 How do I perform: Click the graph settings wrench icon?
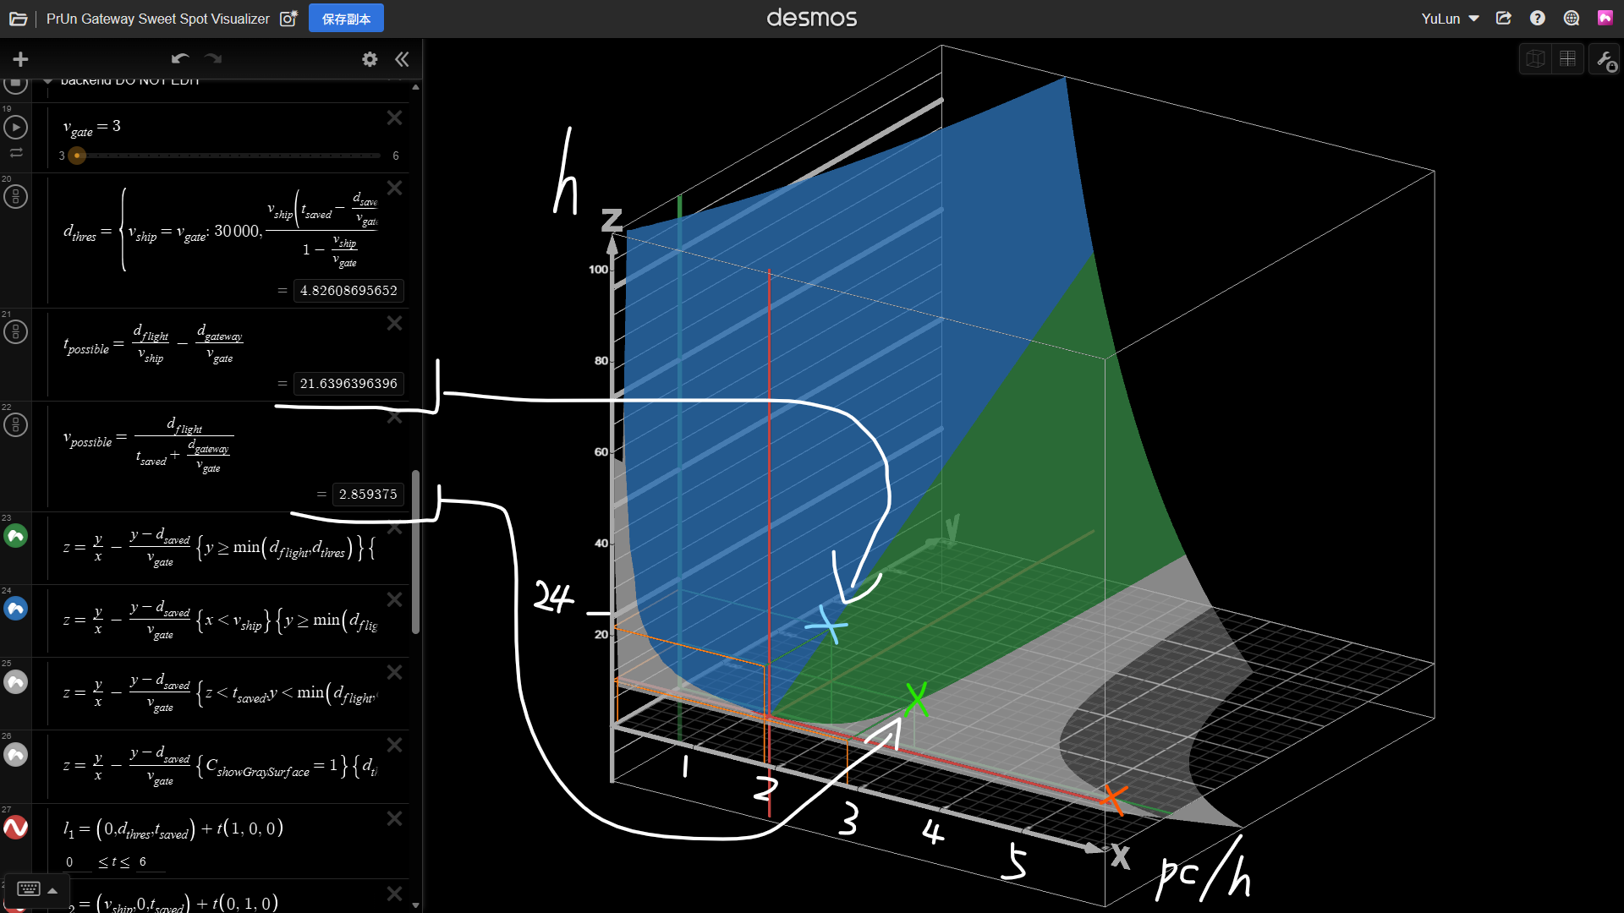1604,59
